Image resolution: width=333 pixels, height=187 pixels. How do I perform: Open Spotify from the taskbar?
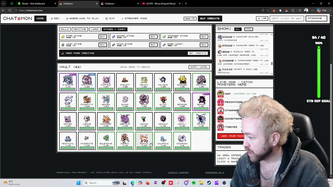194,183
